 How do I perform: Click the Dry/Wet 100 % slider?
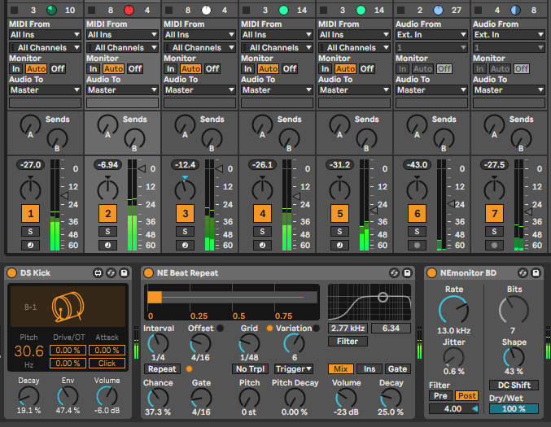(x=514, y=409)
